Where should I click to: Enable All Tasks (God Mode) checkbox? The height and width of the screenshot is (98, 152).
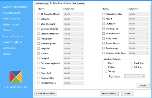click(x=39, y=14)
